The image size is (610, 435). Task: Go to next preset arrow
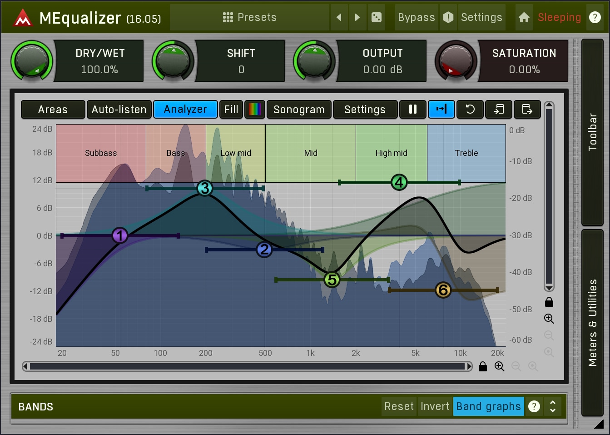point(357,17)
